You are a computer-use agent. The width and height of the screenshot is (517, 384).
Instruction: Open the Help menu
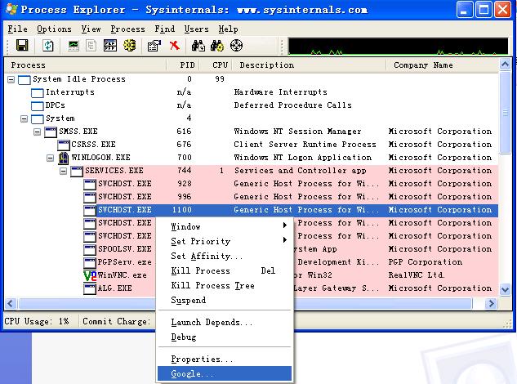[228, 29]
